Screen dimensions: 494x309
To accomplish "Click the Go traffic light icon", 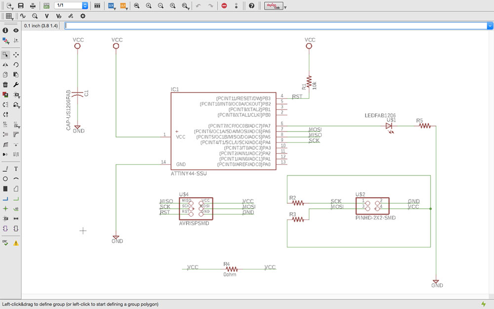I will [x=236, y=5].
